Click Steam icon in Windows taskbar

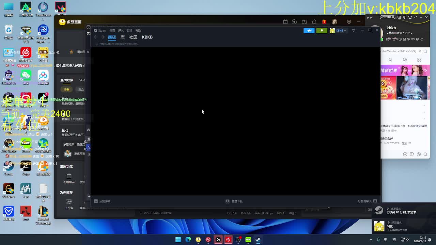coord(258,240)
